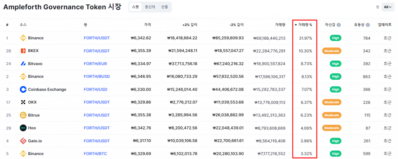Click the volume ₩22,284,776,291
The image size is (398, 159).
[x=269, y=51]
